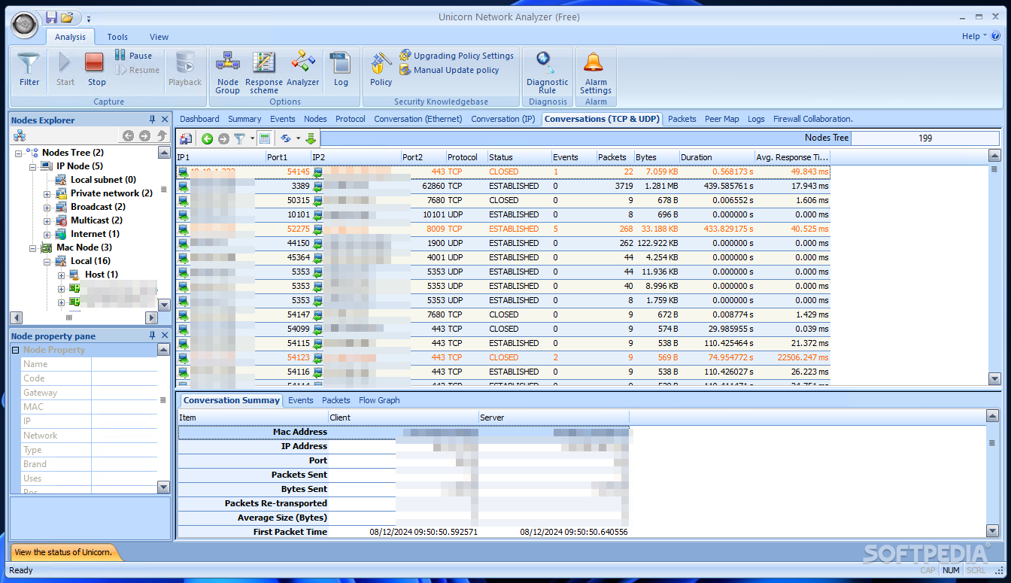Viewport: 1011px width, 583px height.
Task: Expand the Internet node
Action: click(x=47, y=234)
